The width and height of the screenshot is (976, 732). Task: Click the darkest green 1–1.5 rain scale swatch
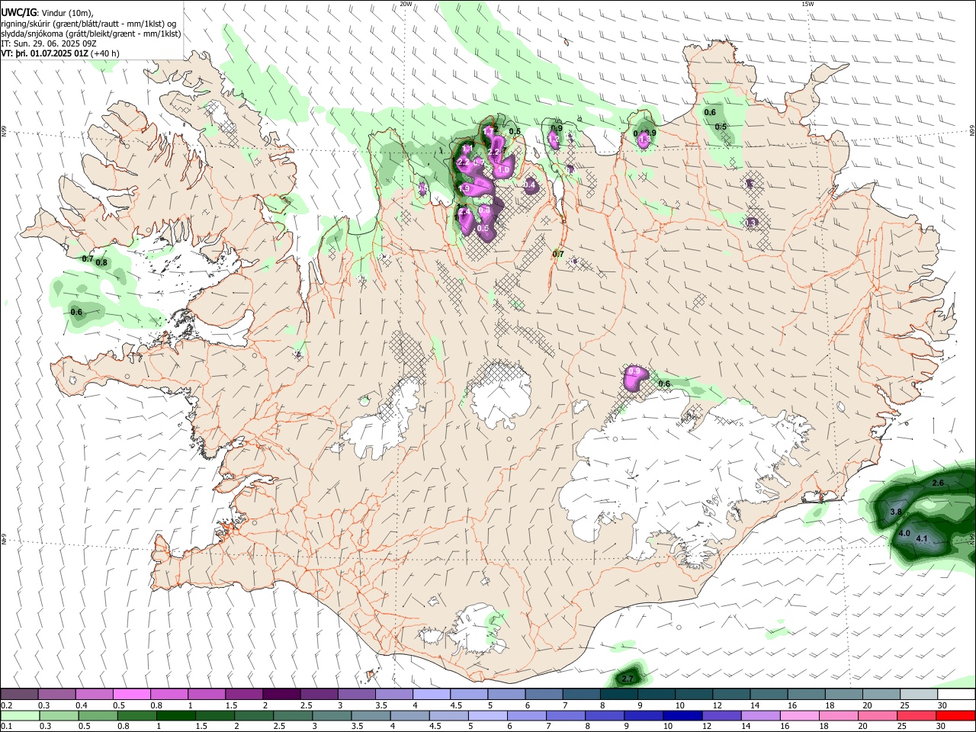[175, 715]
